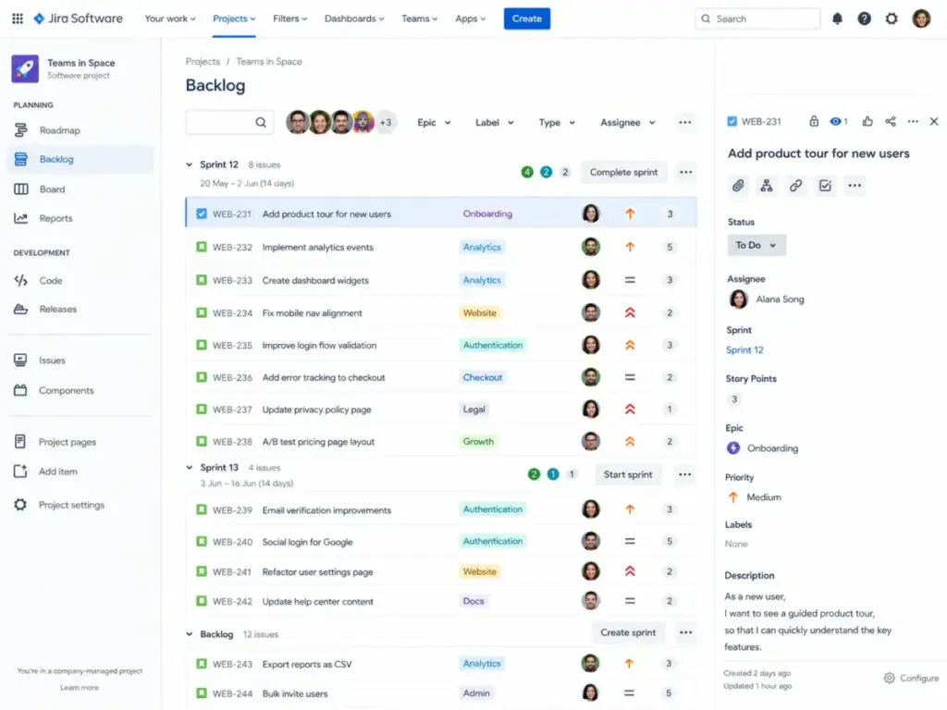
Task: Filter by third assignee avatar
Action: click(341, 123)
